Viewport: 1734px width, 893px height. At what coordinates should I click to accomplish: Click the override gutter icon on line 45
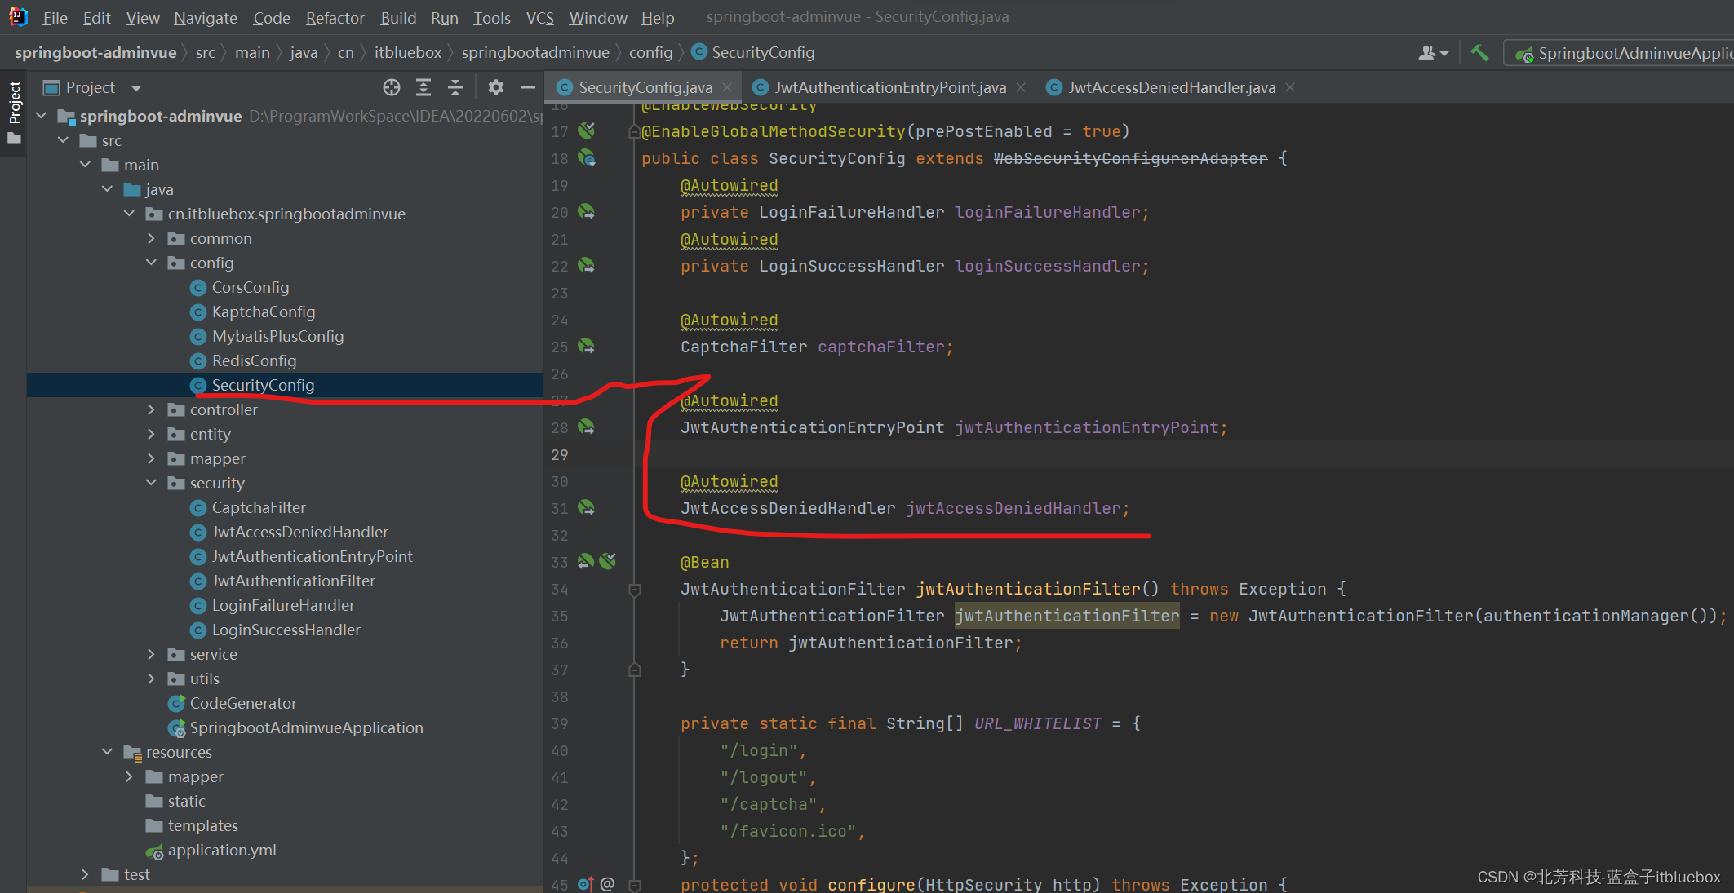coord(585,884)
